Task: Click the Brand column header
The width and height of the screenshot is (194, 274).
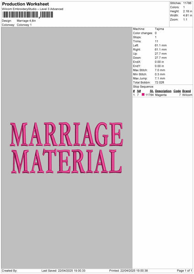Action: [x=187, y=91]
